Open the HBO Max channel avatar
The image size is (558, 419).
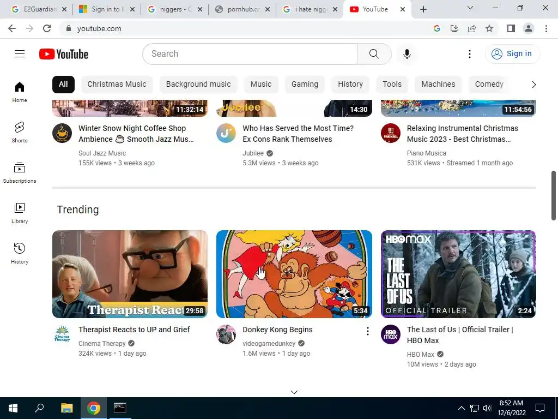(x=390, y=334)
